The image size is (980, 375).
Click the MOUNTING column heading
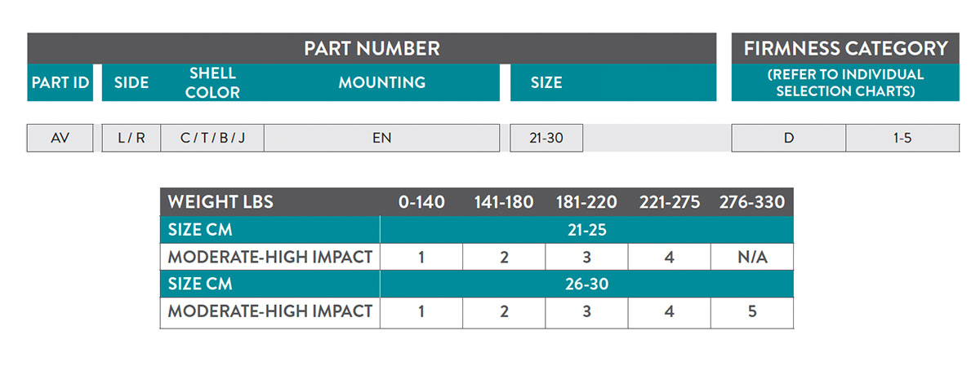(381, 82)
